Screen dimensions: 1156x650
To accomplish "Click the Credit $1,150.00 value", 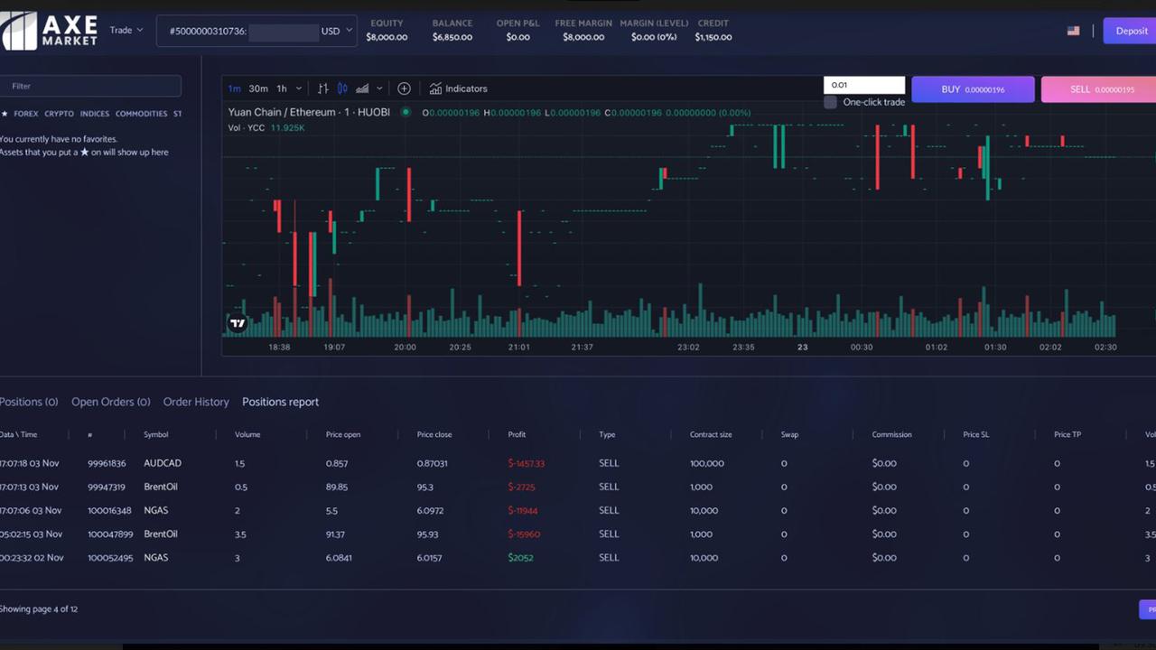I will (713, 37).
